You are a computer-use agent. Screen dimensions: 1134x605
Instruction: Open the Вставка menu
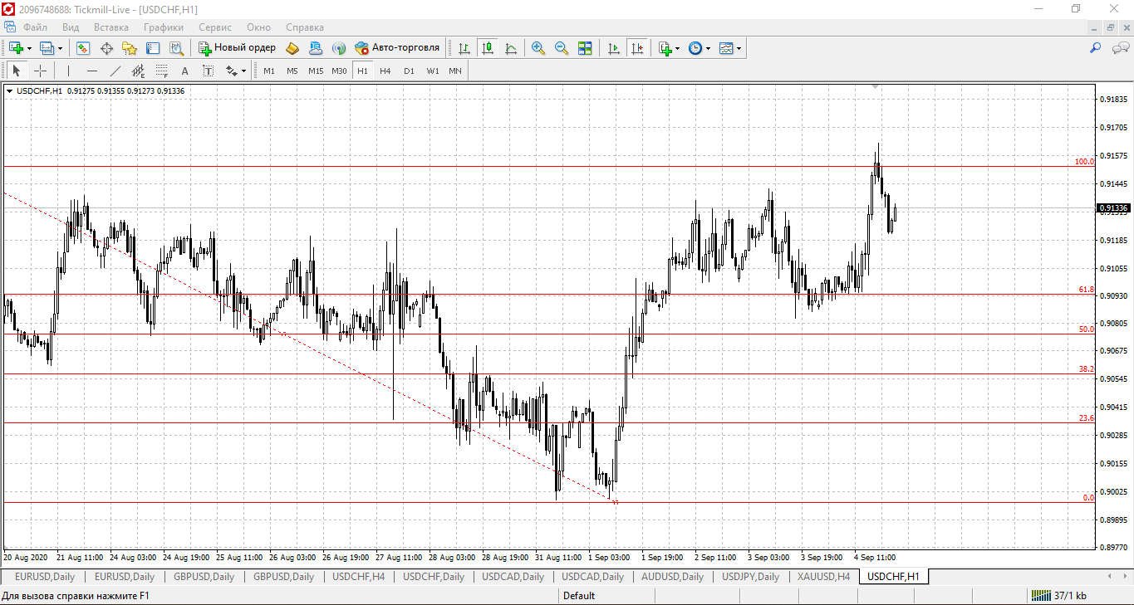(x=111, y=27)
